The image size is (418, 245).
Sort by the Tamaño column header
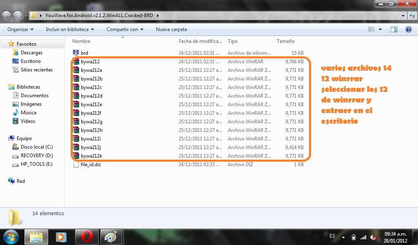(x=291, y=41)
